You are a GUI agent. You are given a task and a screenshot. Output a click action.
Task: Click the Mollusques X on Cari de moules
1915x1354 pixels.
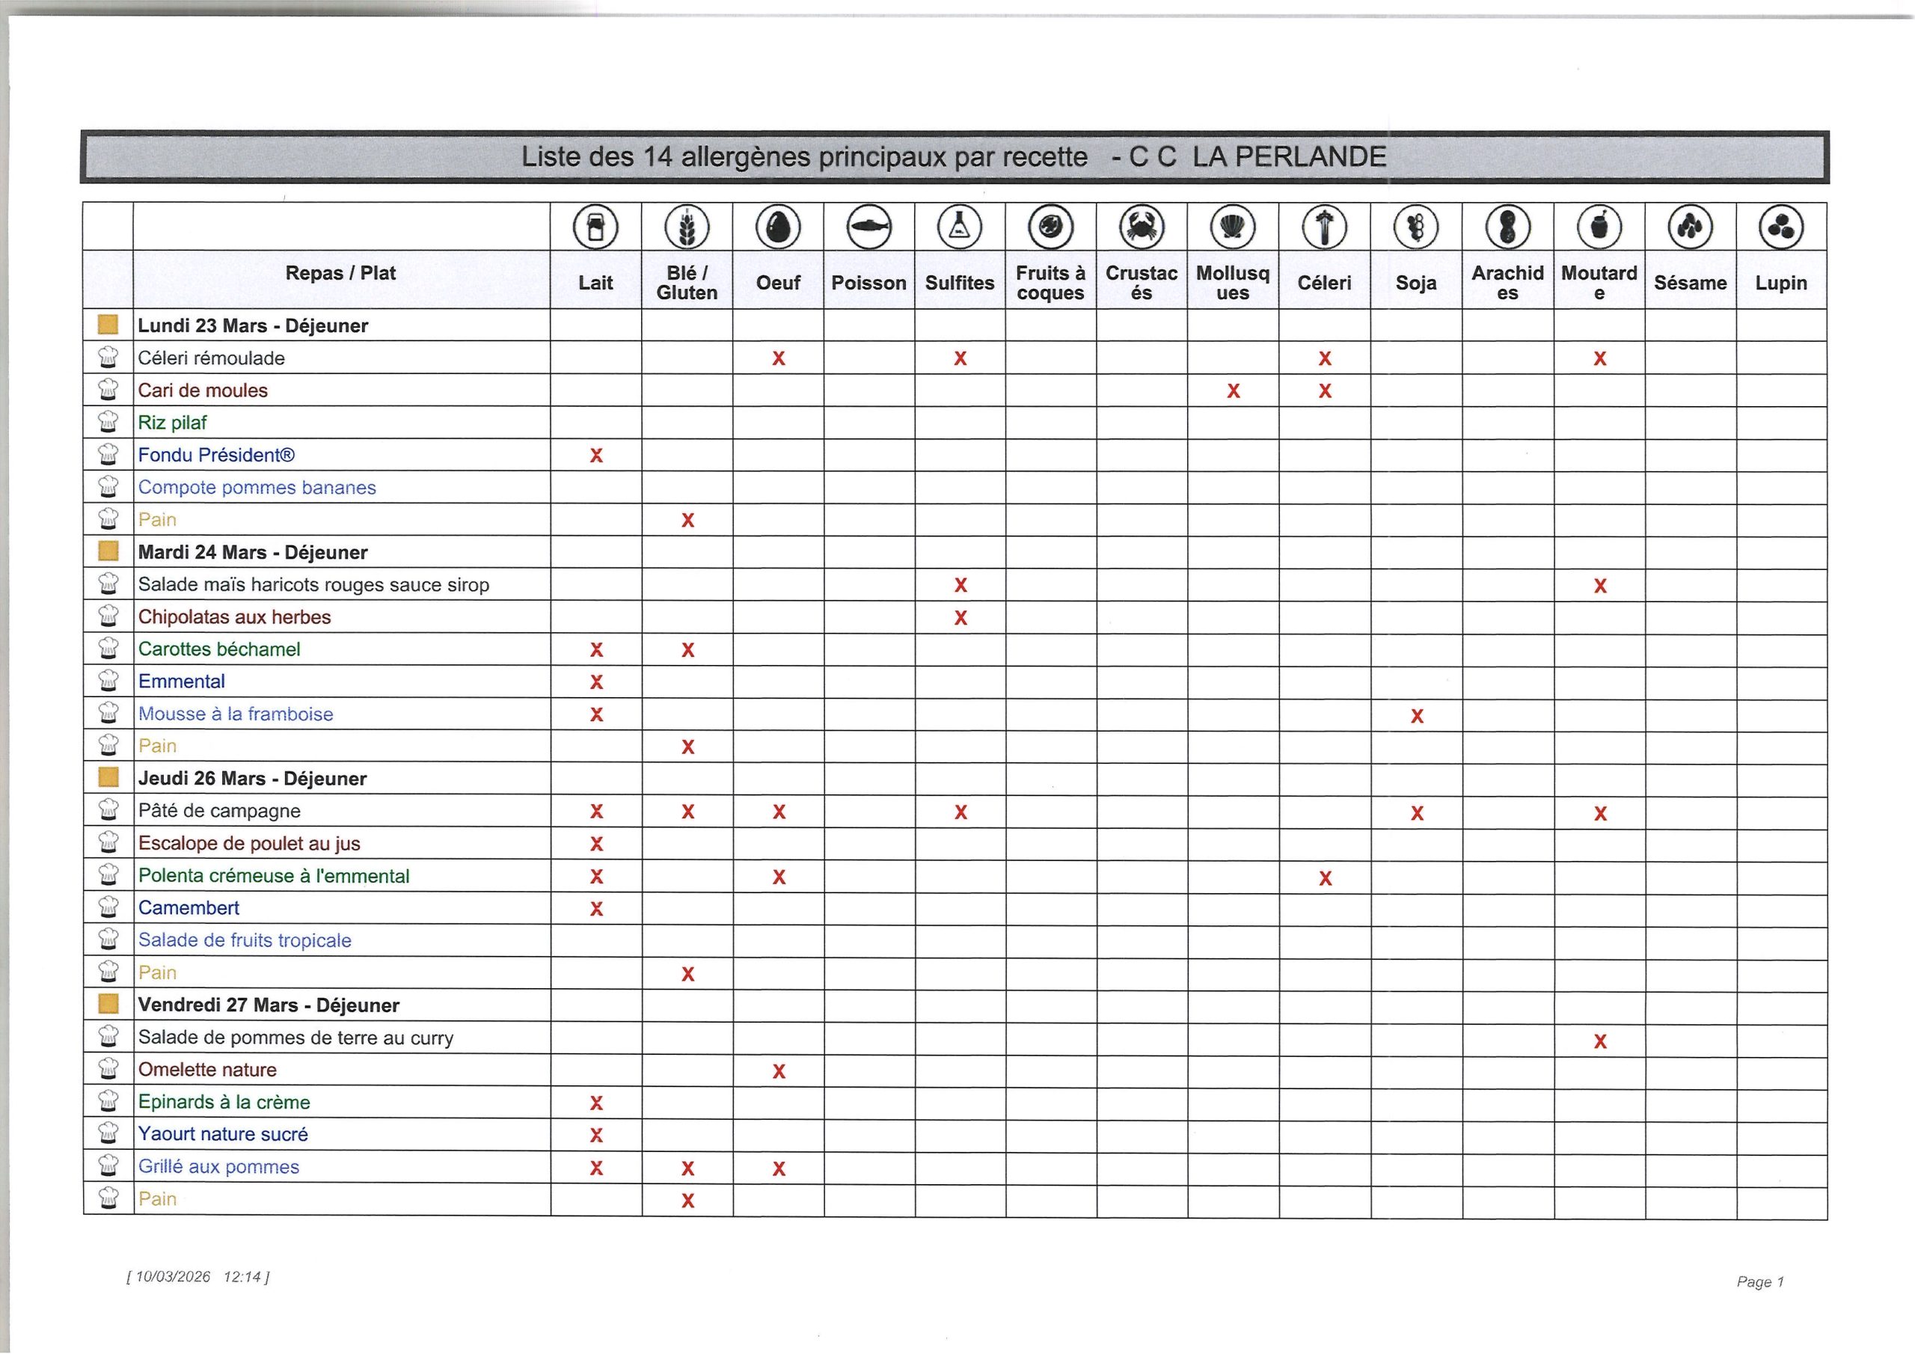[1233, 390]
